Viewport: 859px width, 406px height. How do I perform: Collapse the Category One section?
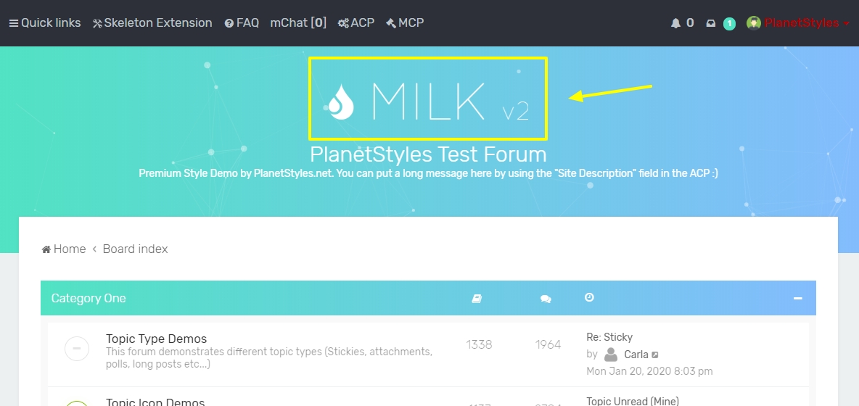[797, 299]
